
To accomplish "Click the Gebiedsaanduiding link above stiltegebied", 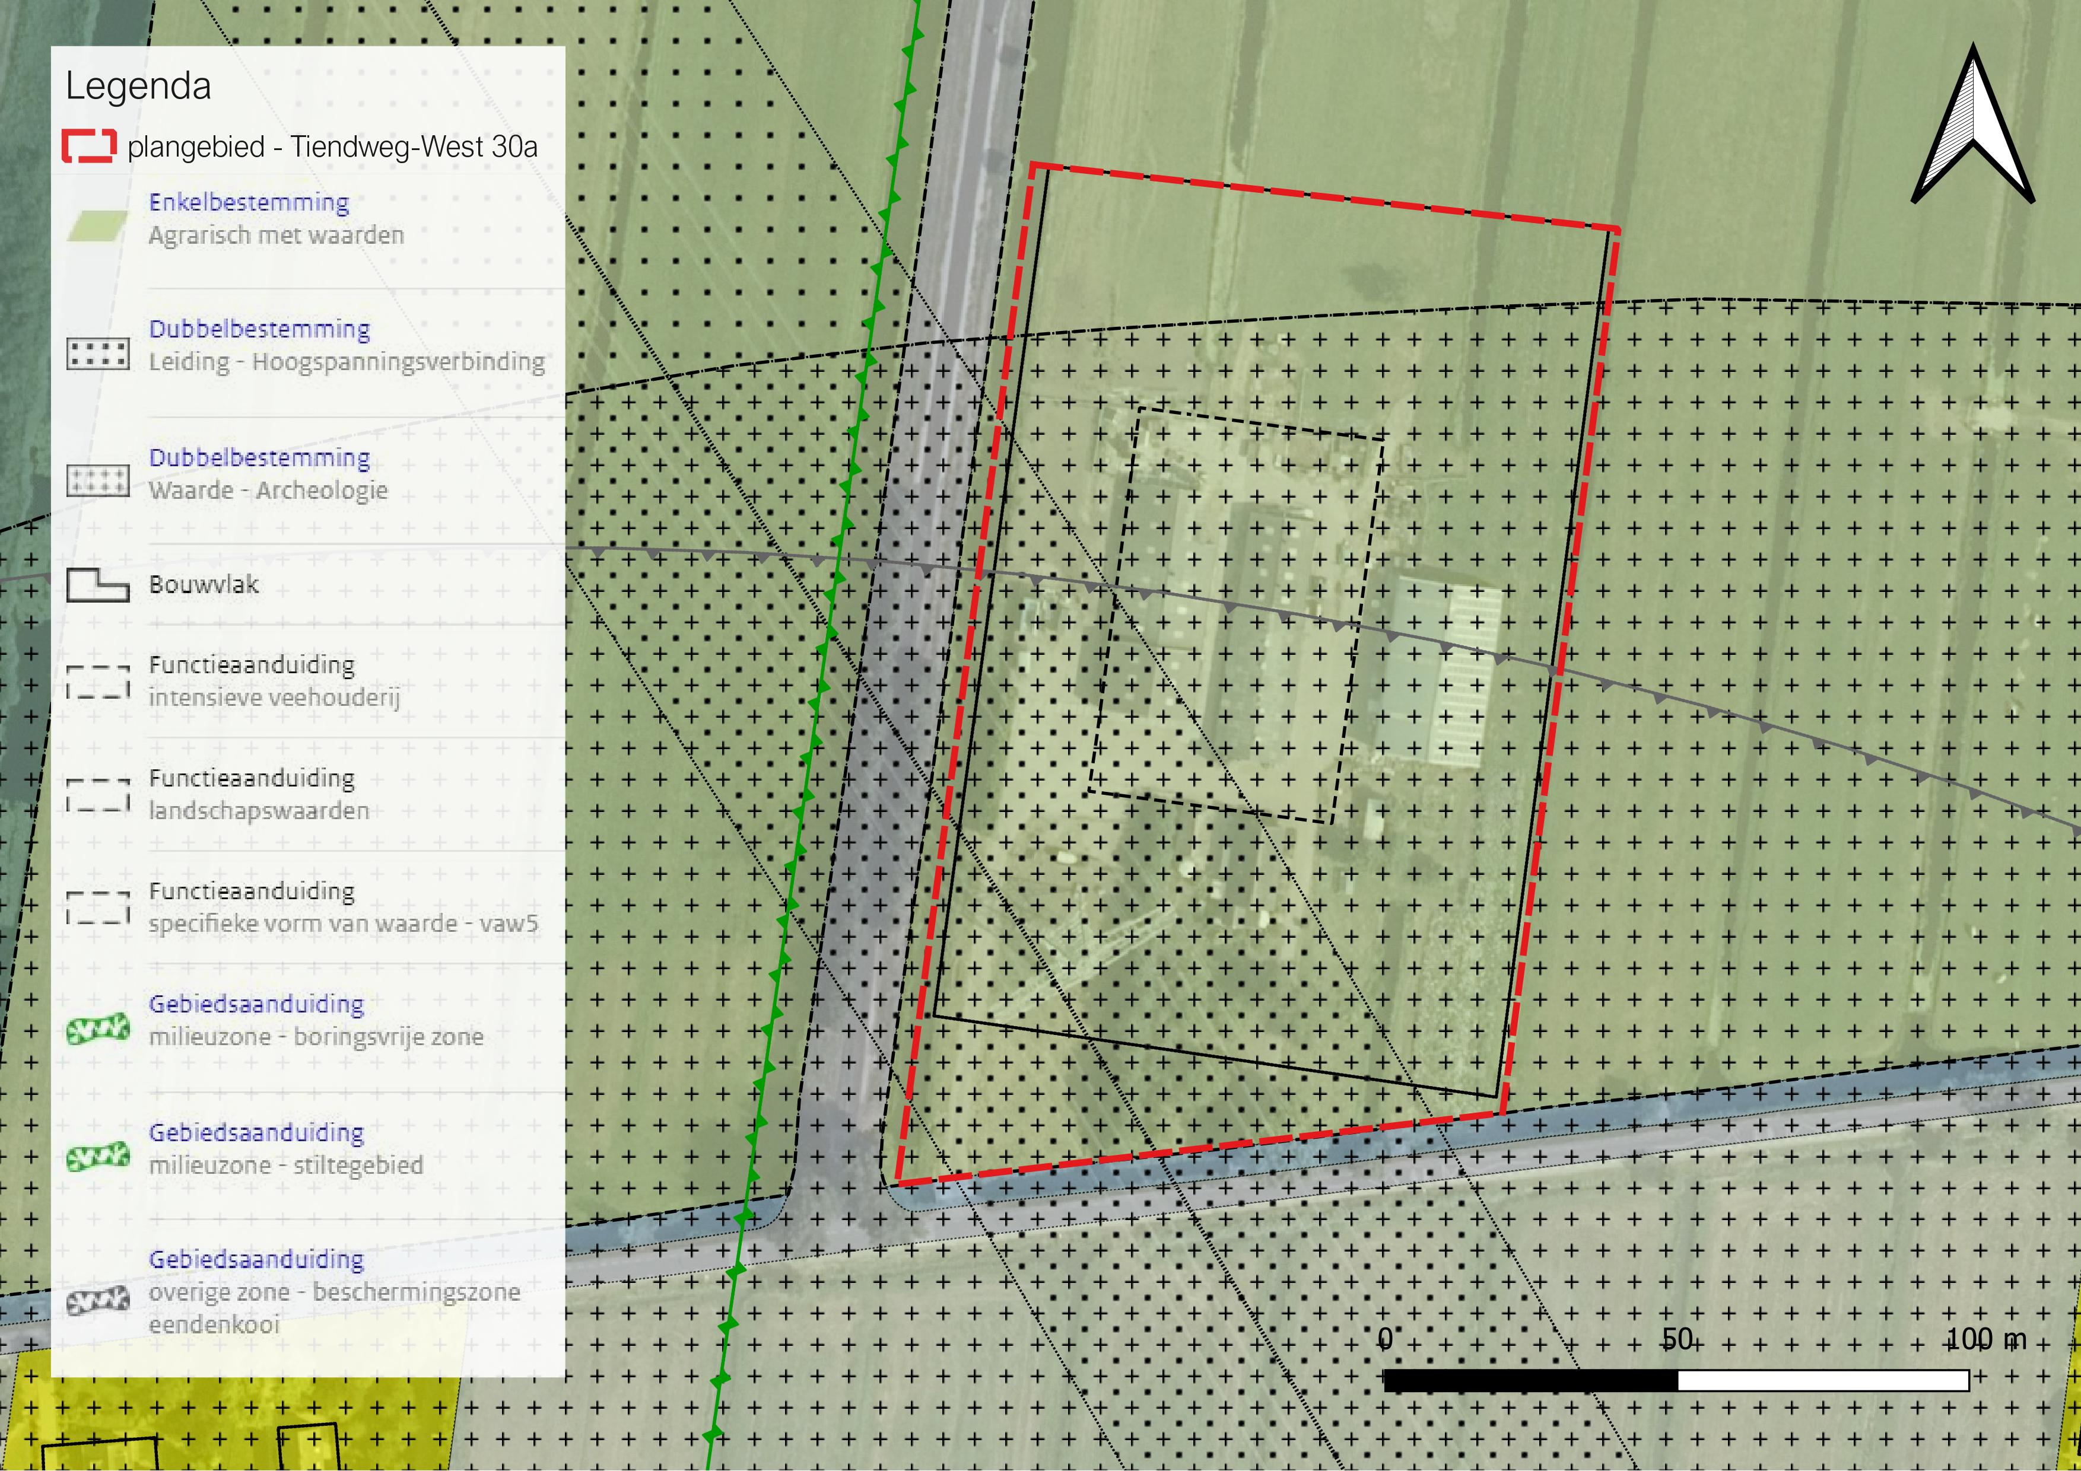I will pos(256,1132).
